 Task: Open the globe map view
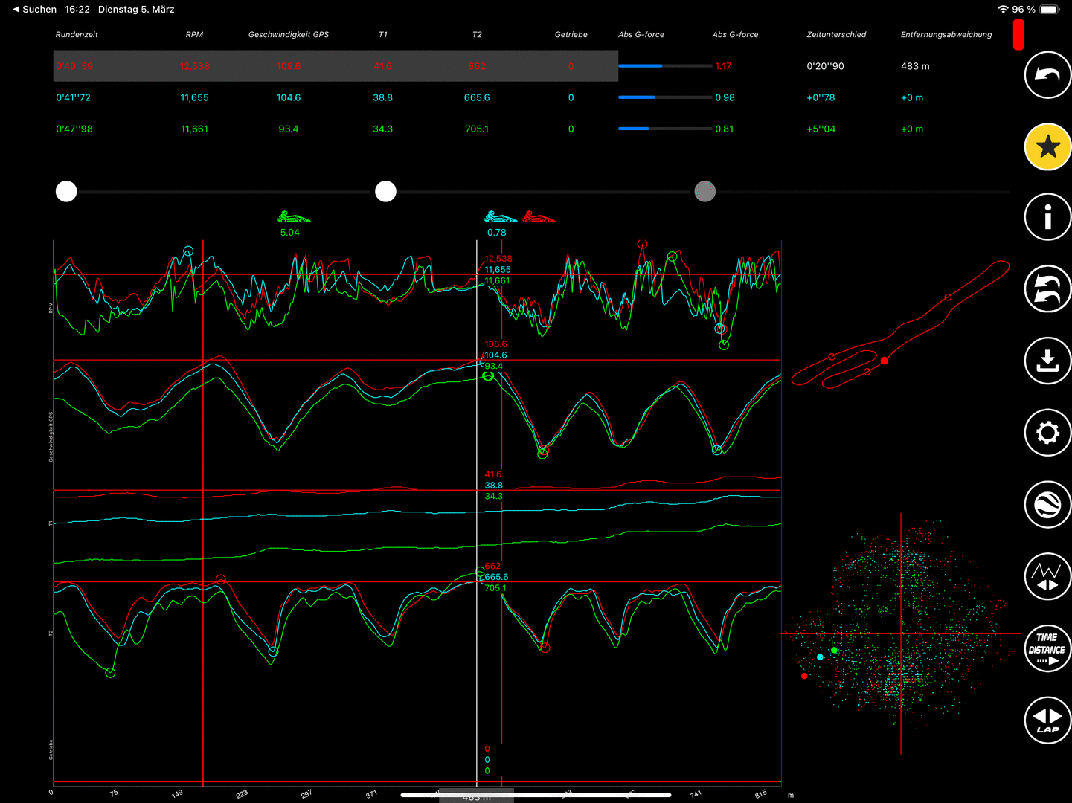[x=1047, y=504]
